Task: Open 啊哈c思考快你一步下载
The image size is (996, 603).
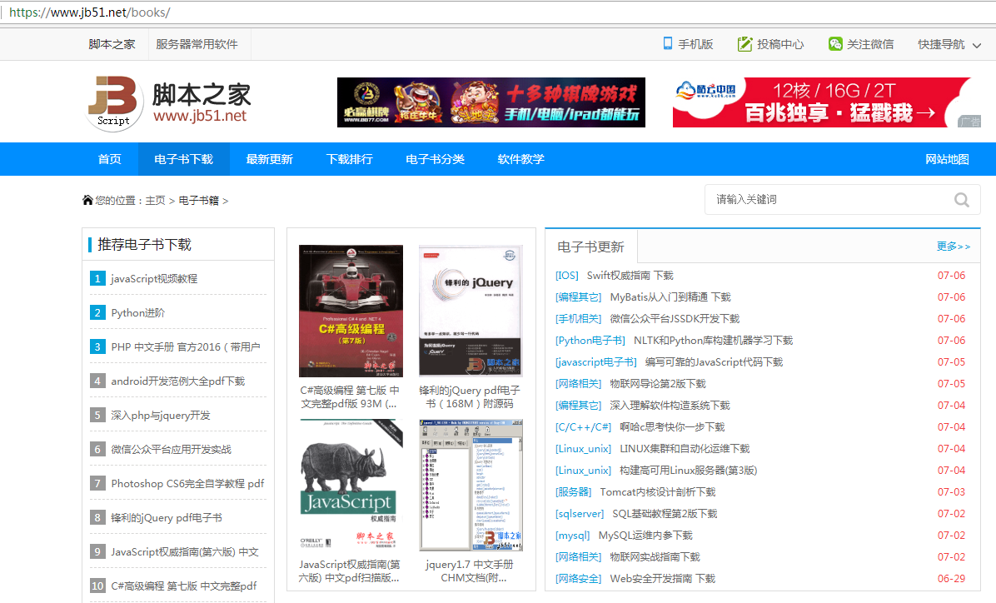Action: [x=672, y=426]
